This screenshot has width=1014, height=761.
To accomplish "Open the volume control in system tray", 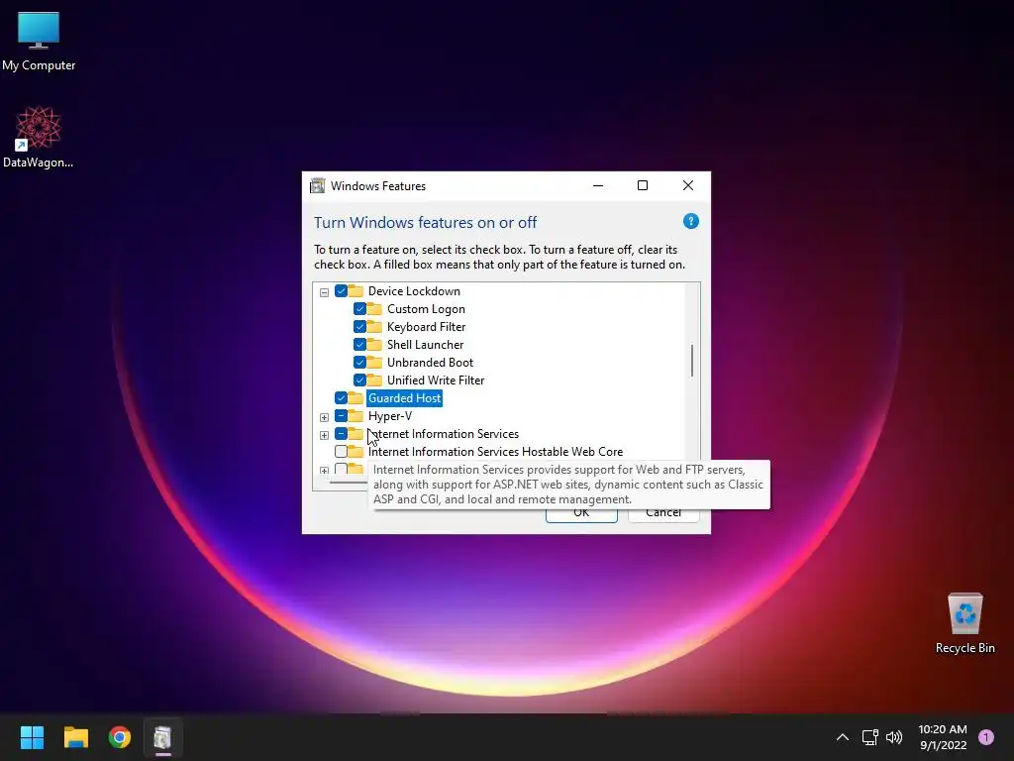I will [894, 737].
